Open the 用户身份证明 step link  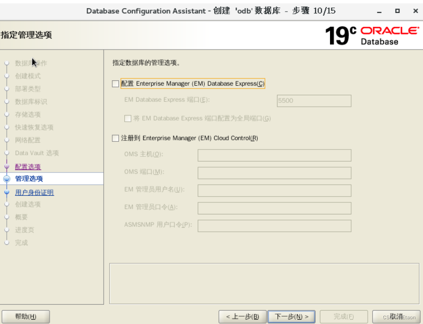click(34, 192)
